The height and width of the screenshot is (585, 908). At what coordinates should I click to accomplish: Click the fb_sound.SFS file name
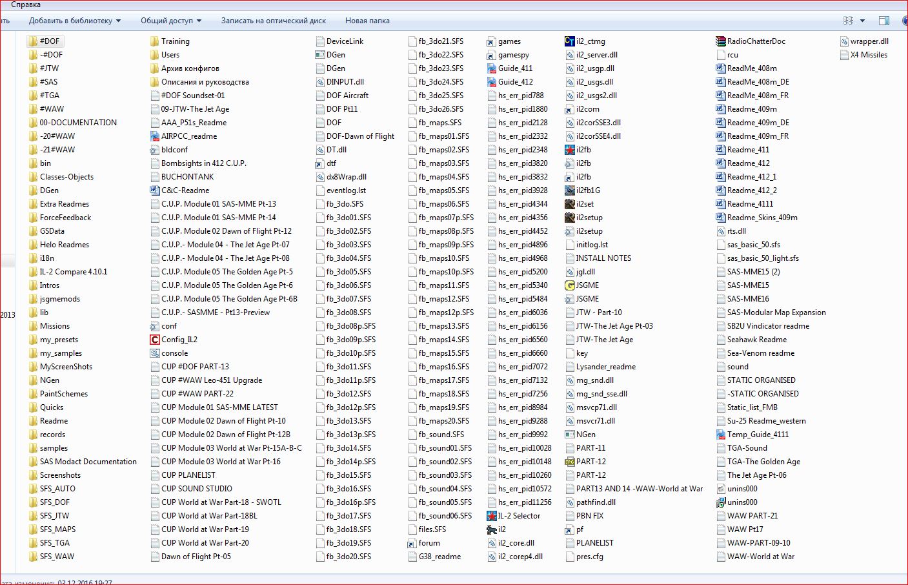(441, 435)
